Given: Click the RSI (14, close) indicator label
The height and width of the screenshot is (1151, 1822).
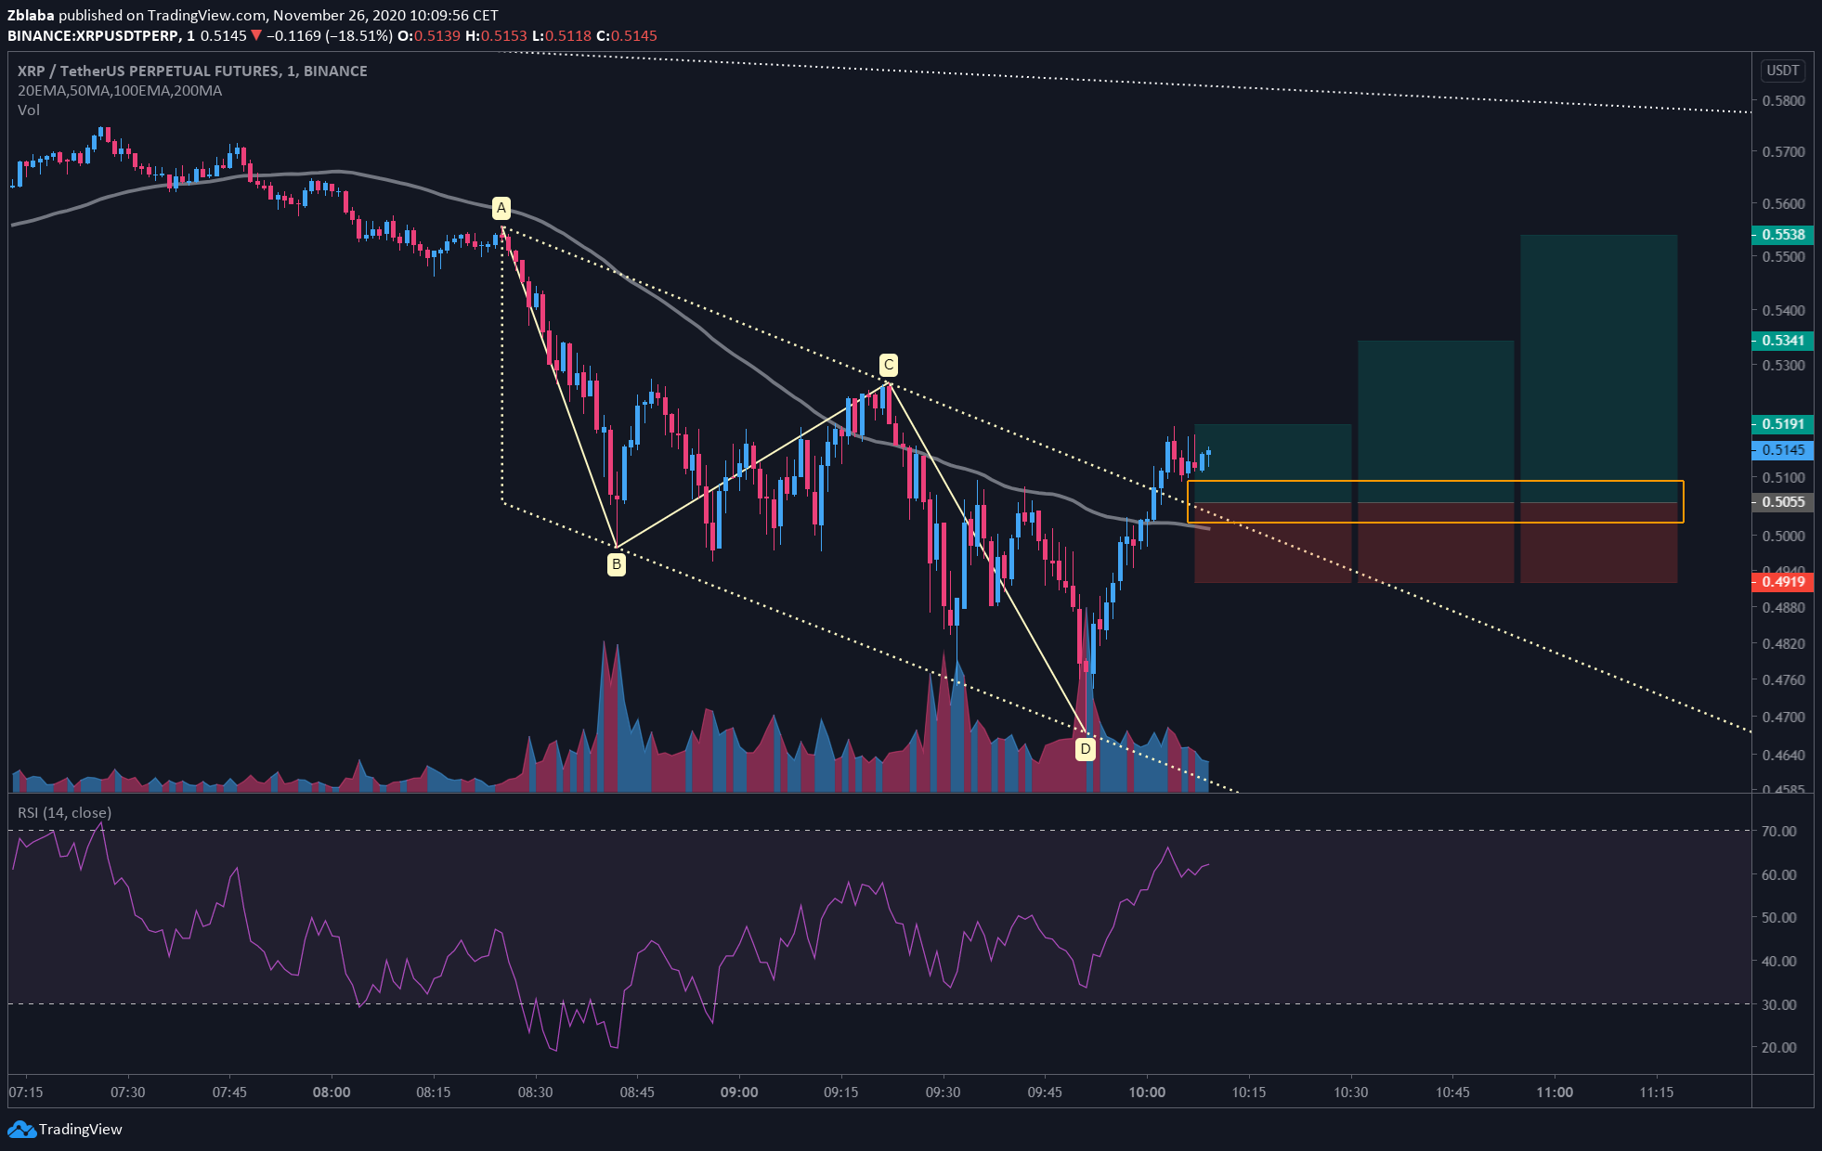Looking at the screenshot, I should pos(64,813).
